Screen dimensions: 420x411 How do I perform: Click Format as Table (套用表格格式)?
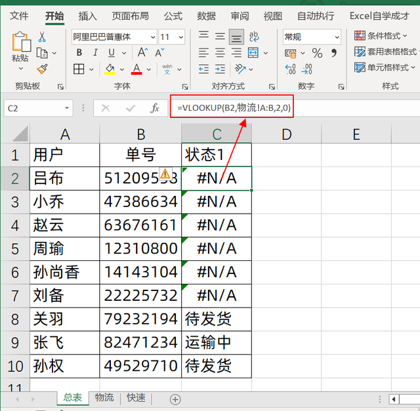click(x=385, y=52)
